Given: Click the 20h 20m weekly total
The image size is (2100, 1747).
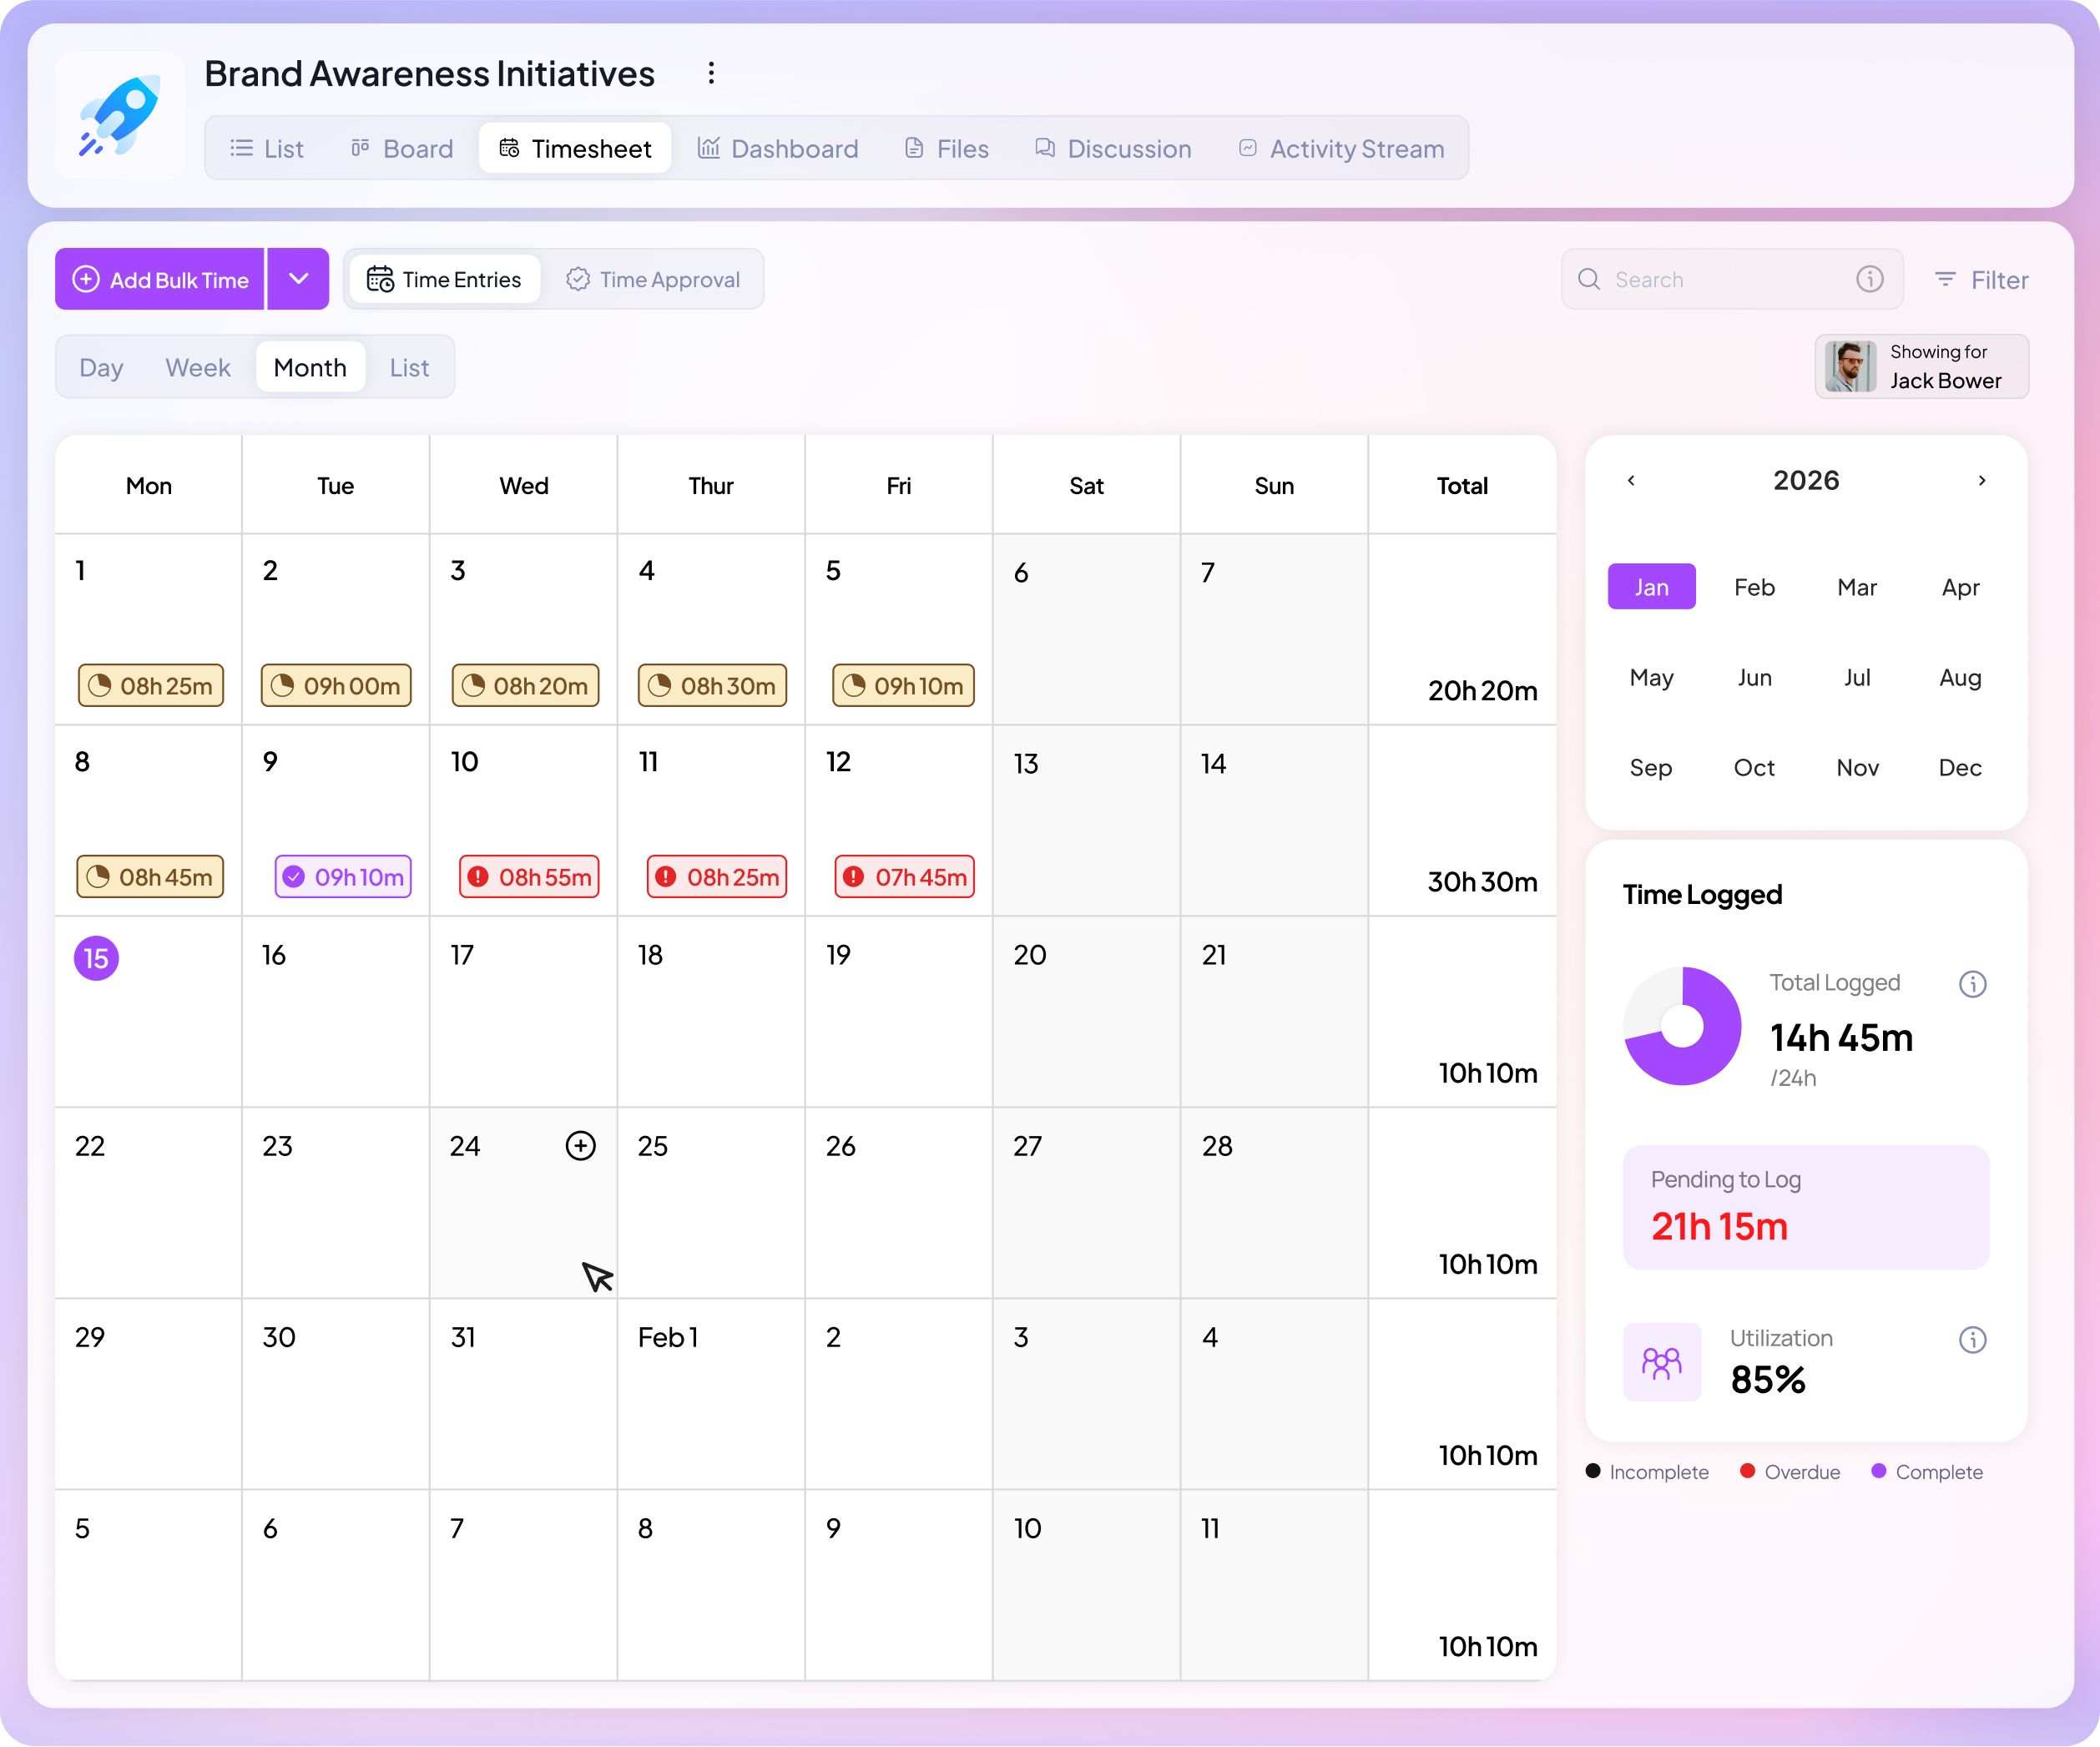Looking at the screenshot, I should pyautogui.click(x=1483, y=691).
